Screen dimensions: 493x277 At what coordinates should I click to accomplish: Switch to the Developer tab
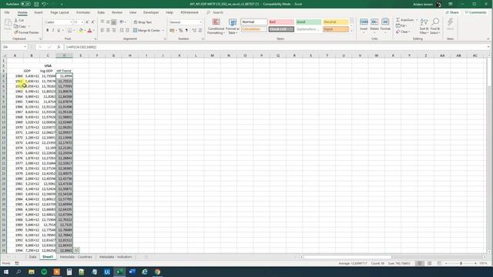tap(151, 12)
